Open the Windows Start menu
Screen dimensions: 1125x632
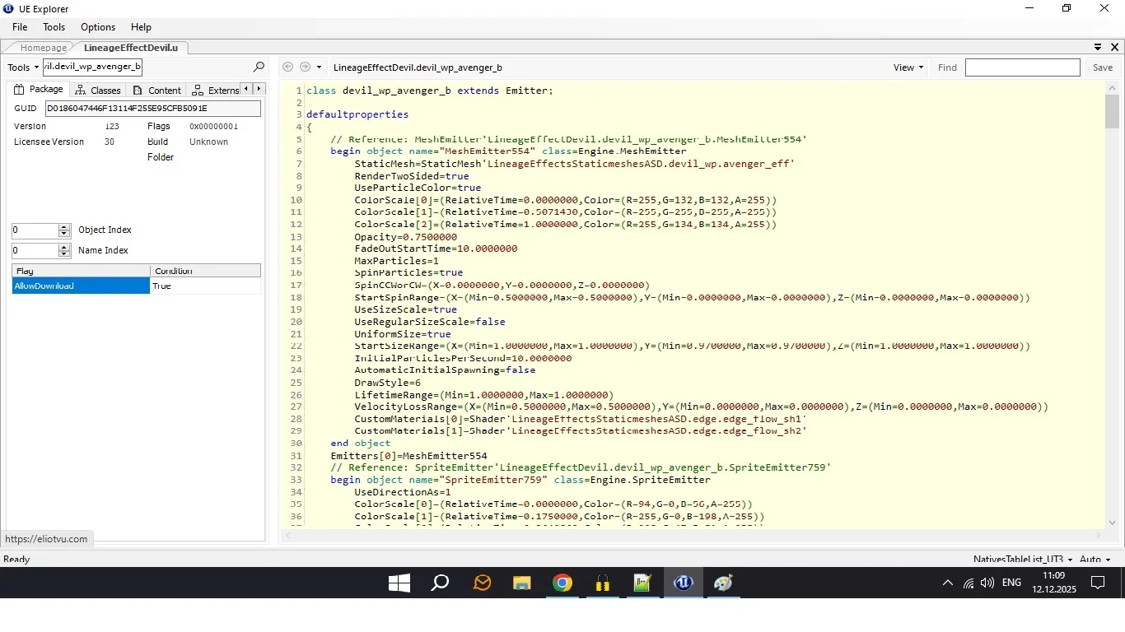pyautogui.click(x=399, y=583)
